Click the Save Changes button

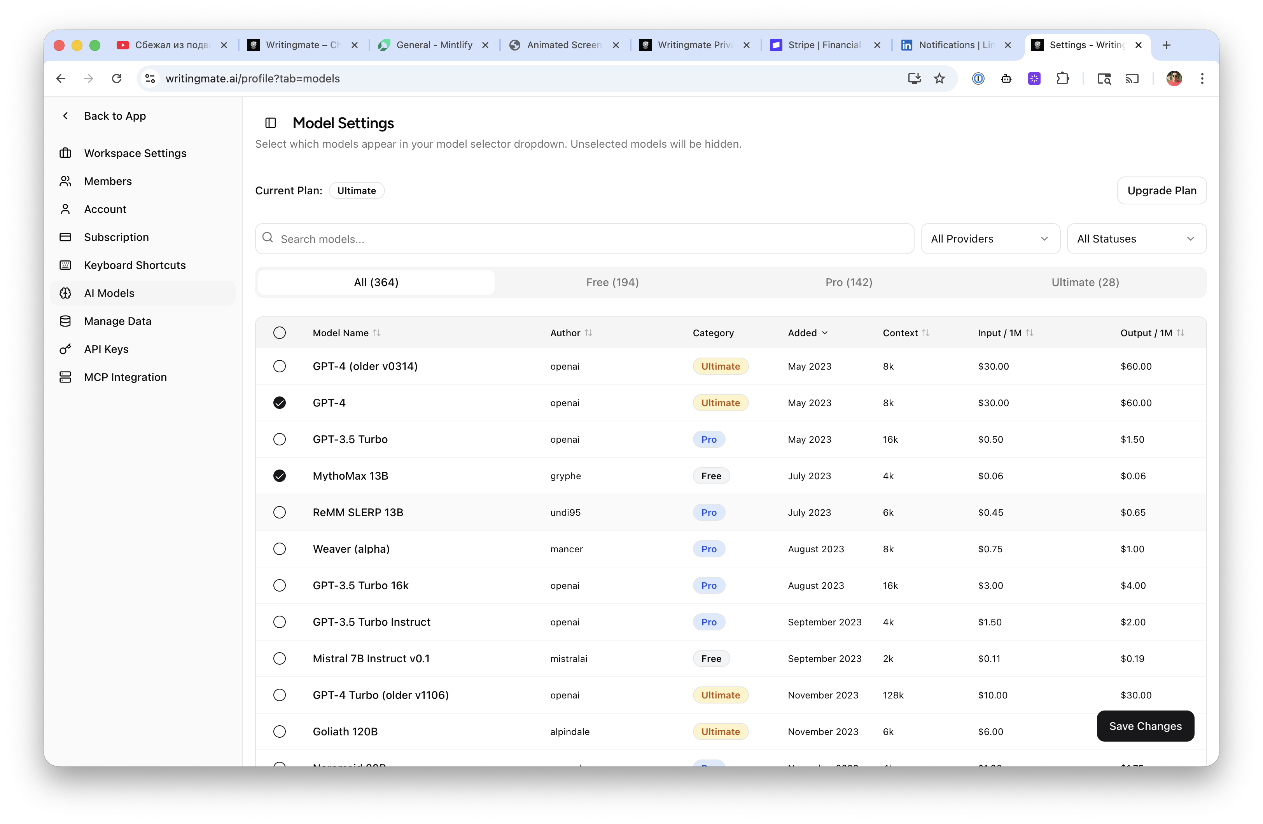[1145, 726]
